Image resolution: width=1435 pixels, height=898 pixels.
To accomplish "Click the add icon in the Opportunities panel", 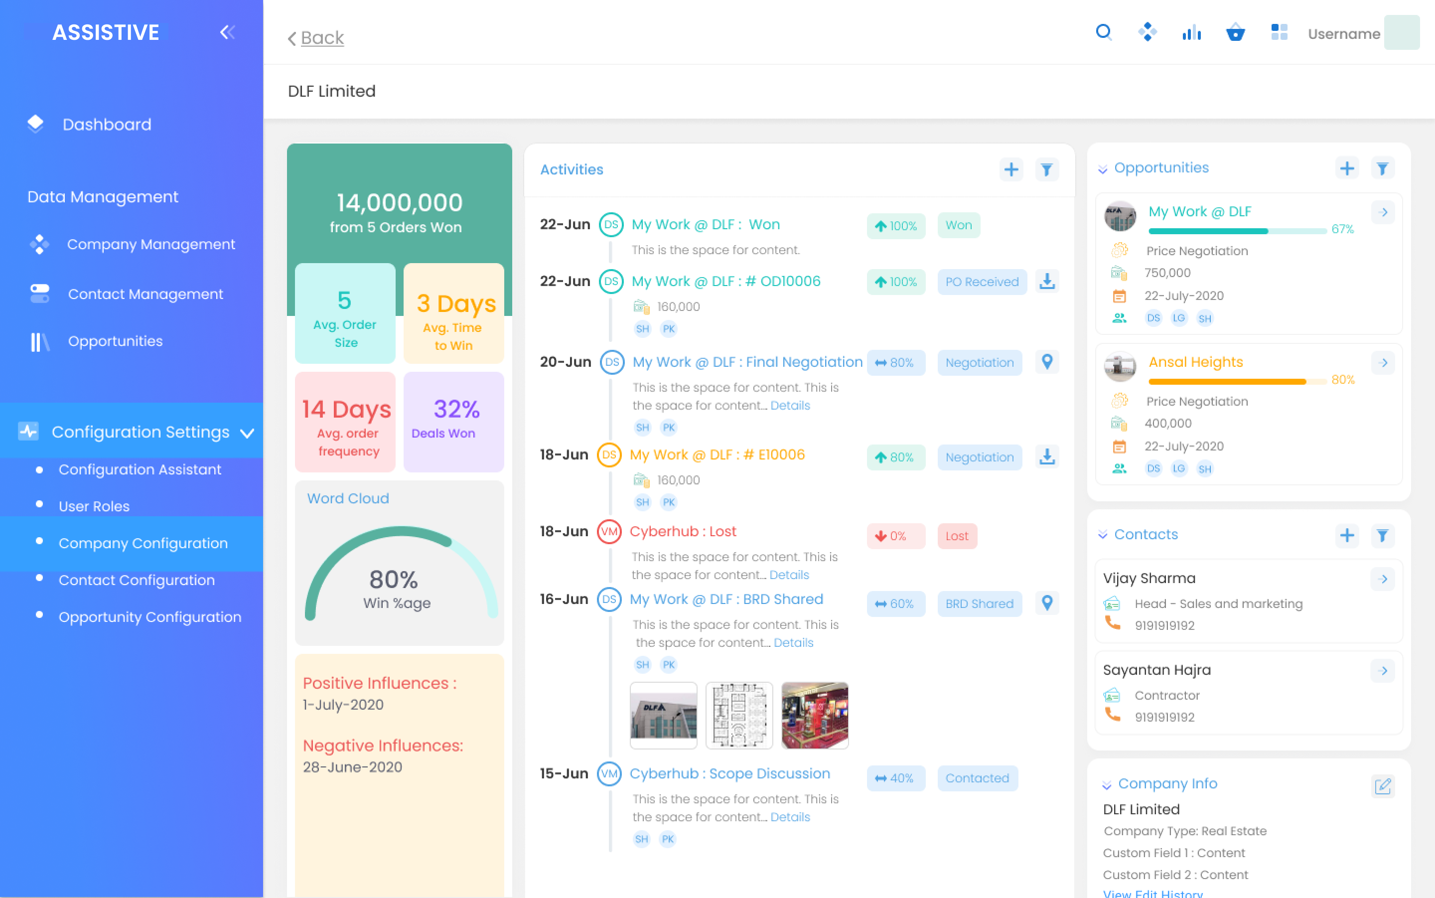I will point(1347,168).
